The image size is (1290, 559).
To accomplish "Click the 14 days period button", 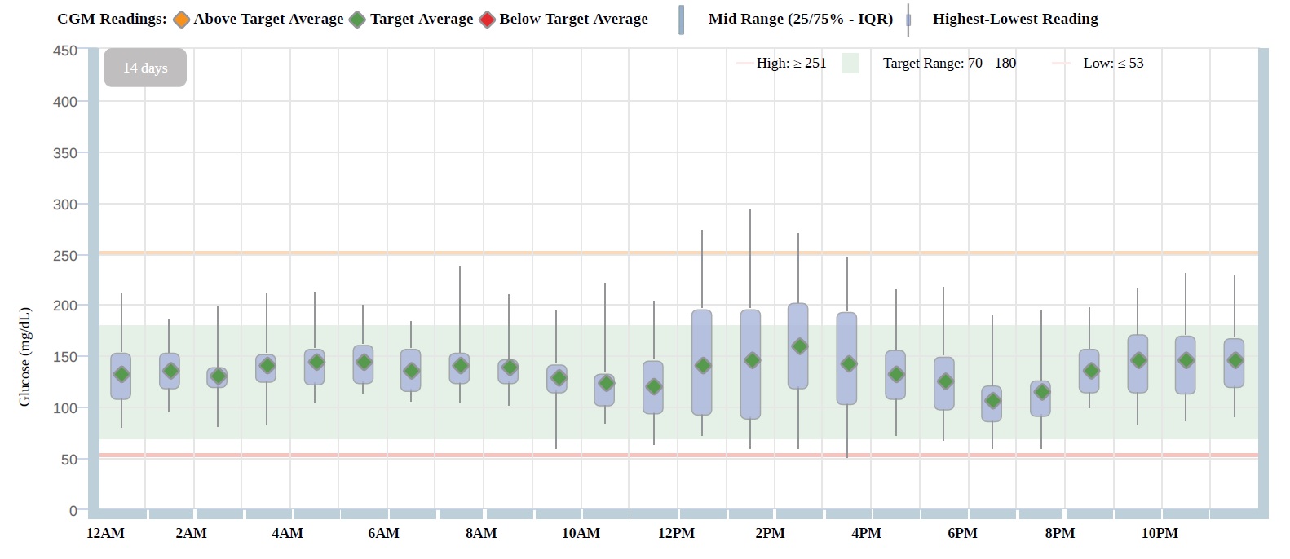I will [145, 68].
